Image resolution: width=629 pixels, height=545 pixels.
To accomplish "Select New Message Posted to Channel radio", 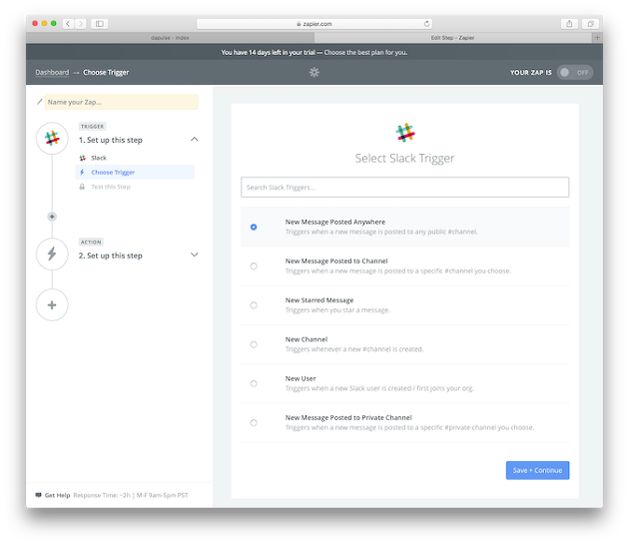I will 254,266.
